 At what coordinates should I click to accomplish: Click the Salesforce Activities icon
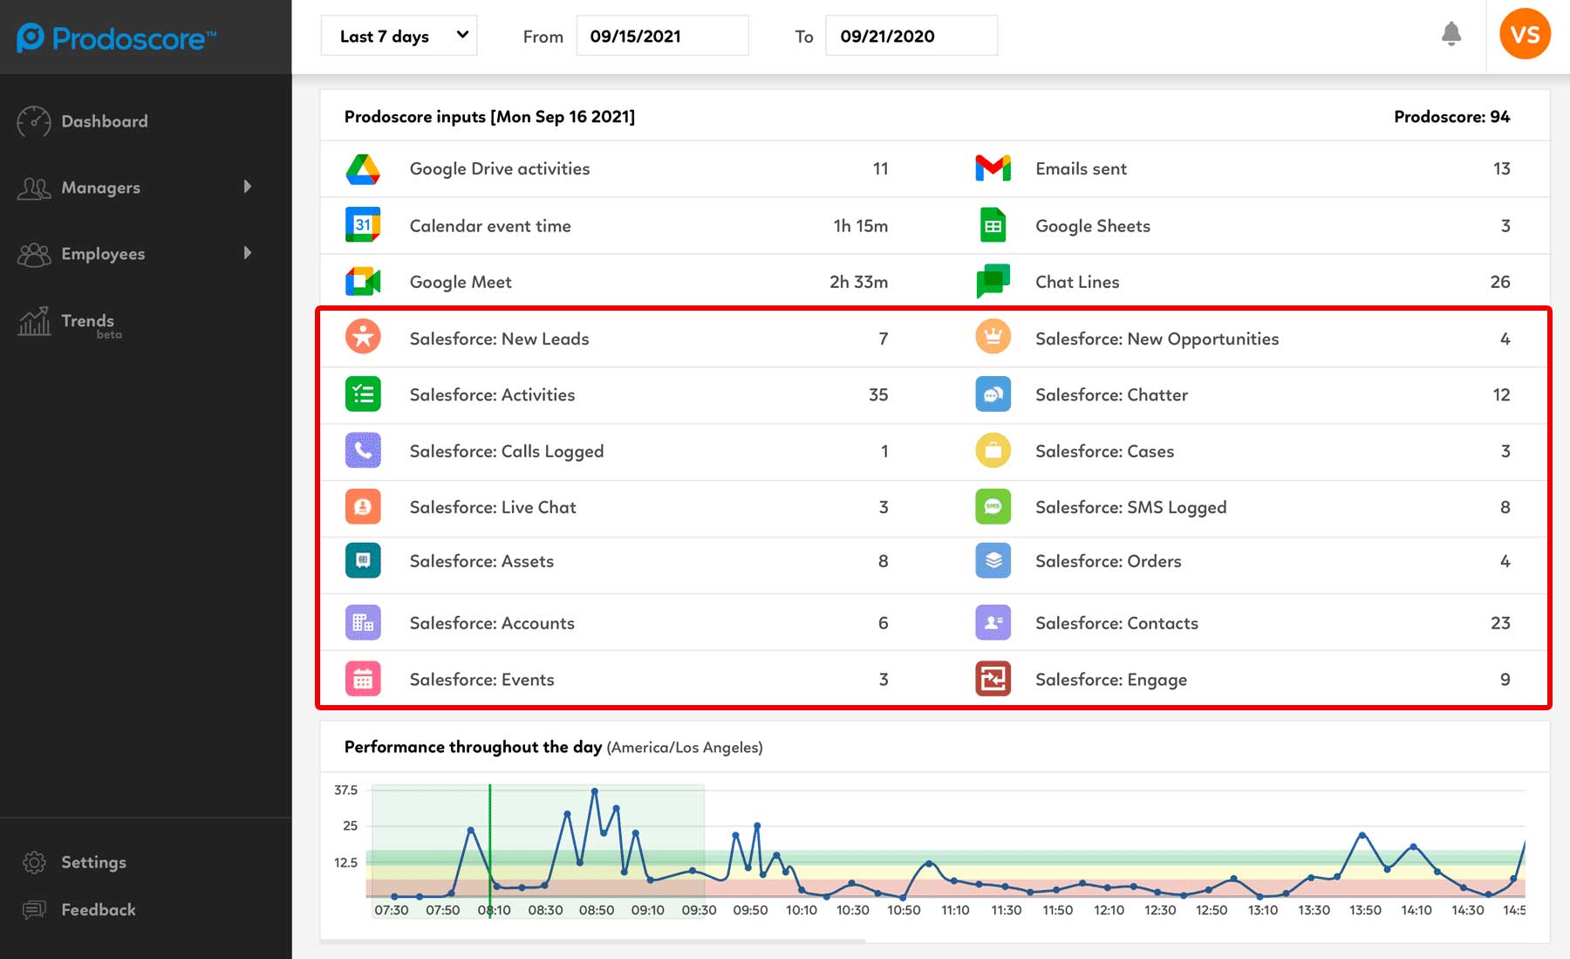coord(363,394)
